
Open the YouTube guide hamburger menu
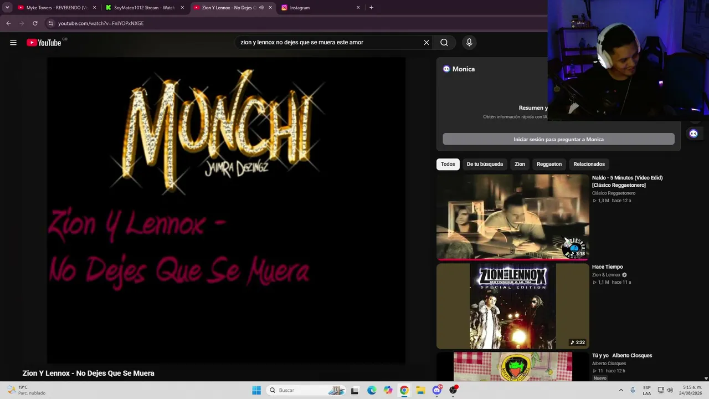point(13,43)
